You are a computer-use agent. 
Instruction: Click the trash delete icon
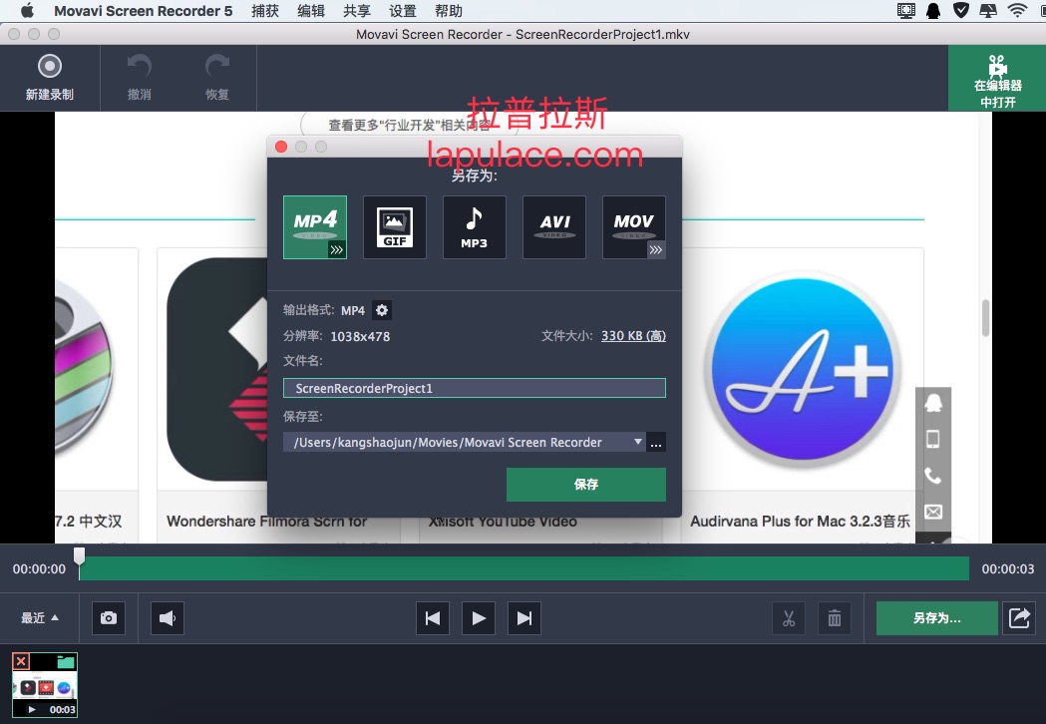coord(834,618)
